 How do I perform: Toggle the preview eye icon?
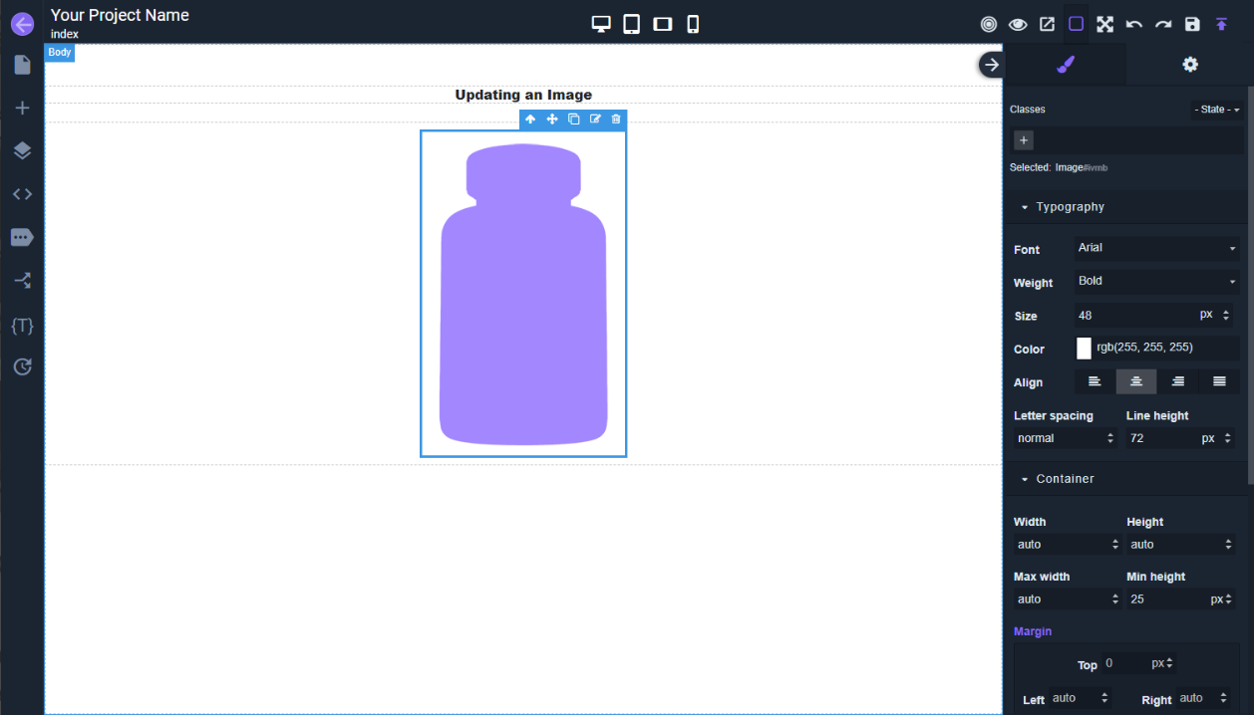pos(1018,24)
